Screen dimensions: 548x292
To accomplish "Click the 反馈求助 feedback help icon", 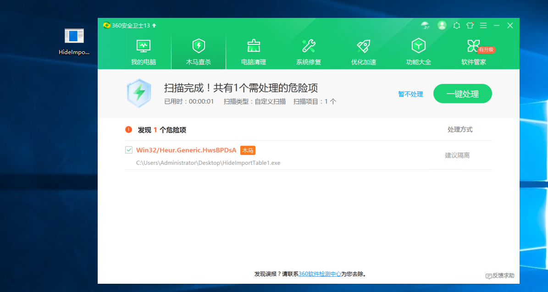I will (500, 276).
